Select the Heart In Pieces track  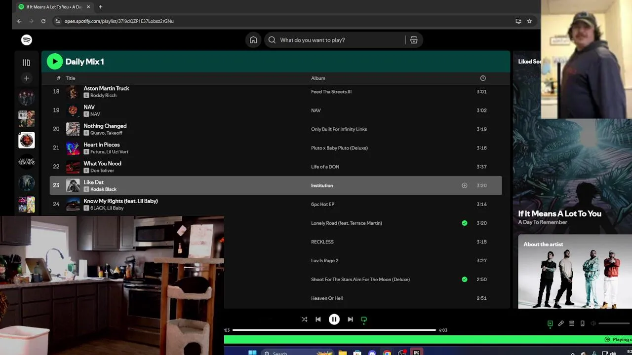coord(102,144)
